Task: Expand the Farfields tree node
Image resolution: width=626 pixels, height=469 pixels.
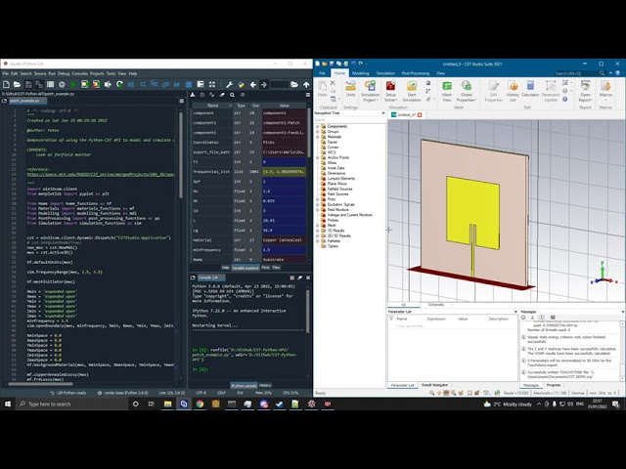Action: [x=318, y=241]
